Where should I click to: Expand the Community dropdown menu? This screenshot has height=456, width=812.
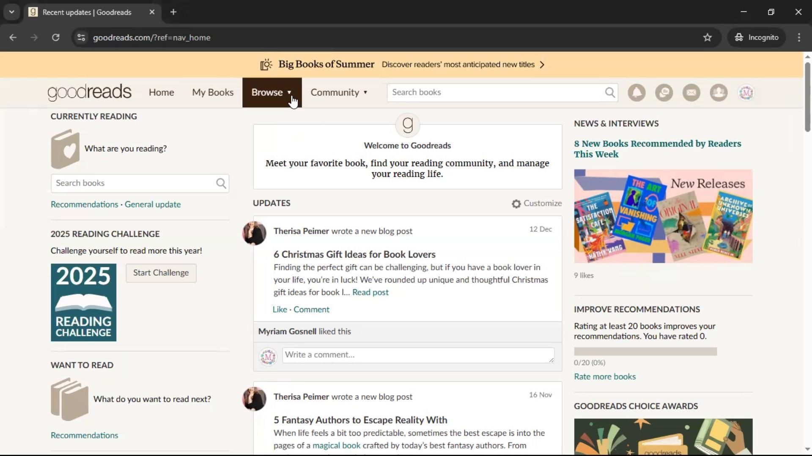coord(339,92)
